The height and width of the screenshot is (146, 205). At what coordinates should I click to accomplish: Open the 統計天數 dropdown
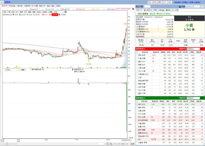tap(147, 6)
